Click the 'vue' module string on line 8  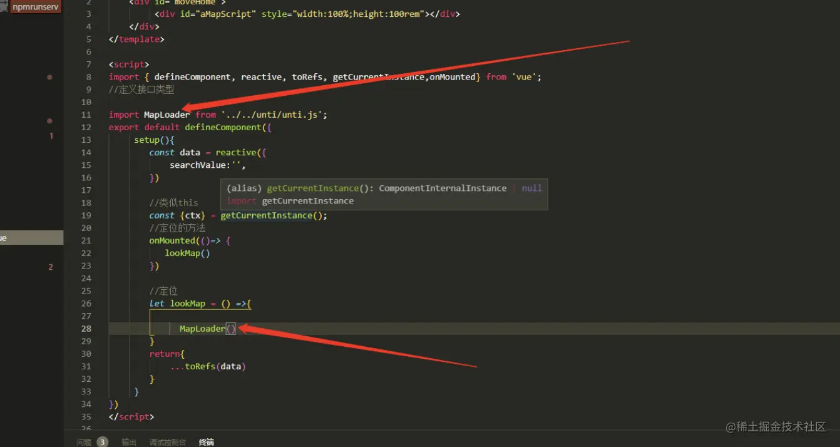coord(525,77)
